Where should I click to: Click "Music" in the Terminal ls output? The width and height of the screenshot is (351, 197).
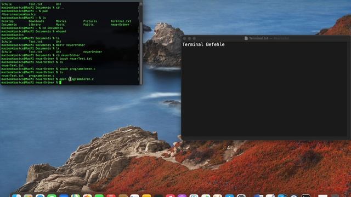coord(60,25)
